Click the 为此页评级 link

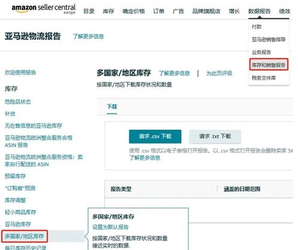click(x=219, y=74)
